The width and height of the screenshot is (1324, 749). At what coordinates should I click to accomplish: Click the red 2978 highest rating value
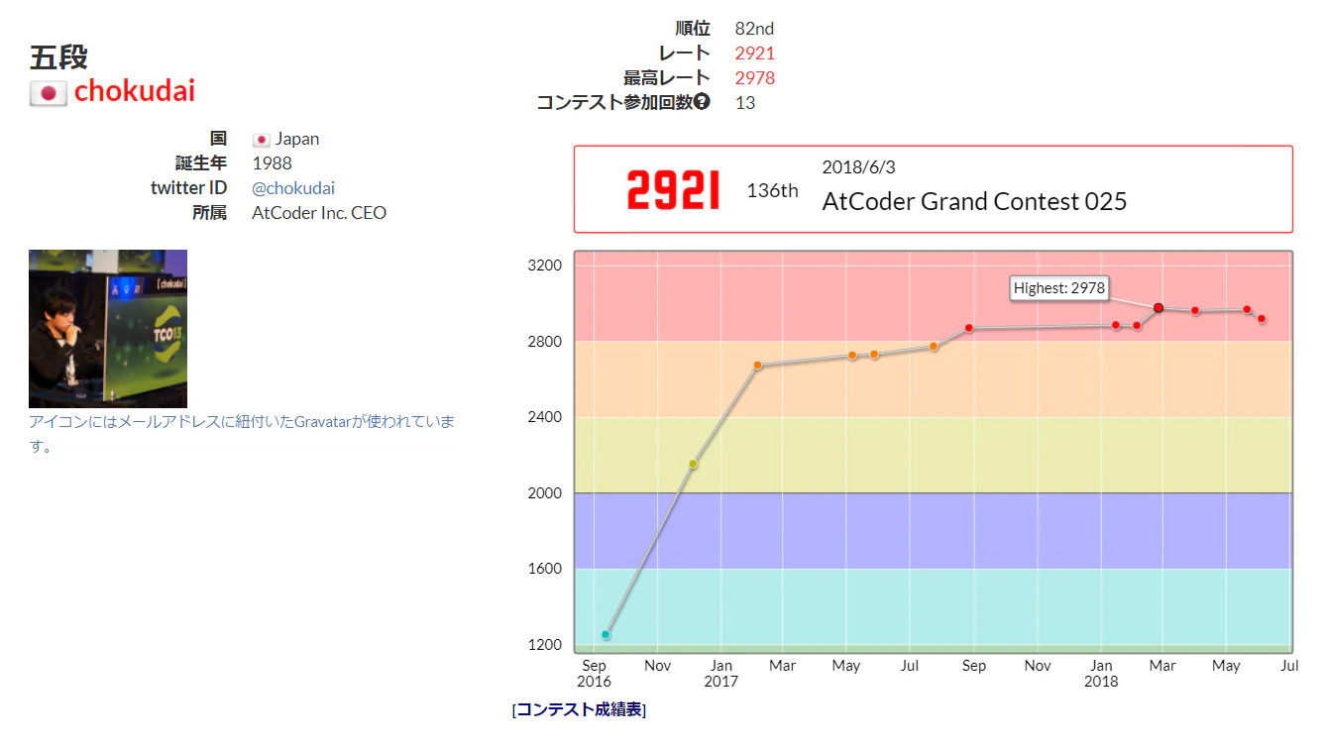click(755, 77)
